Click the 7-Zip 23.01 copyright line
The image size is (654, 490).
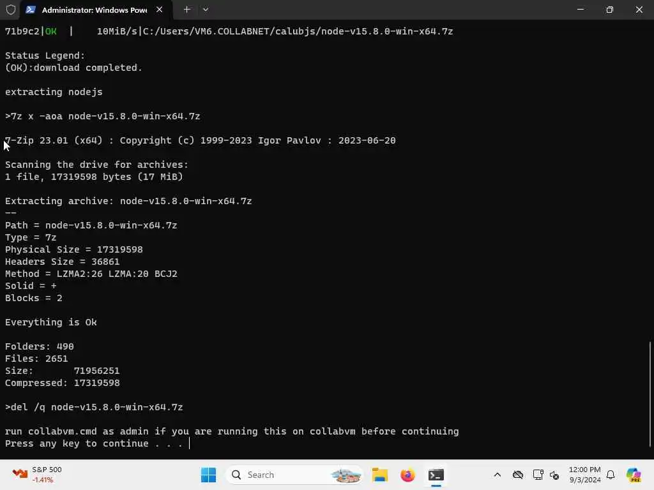coord(200,140)
